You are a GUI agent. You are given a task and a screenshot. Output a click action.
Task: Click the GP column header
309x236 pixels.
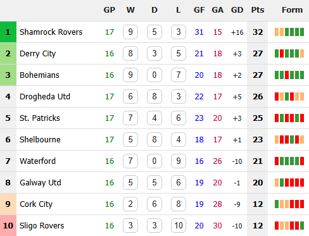tap(110, 10)
